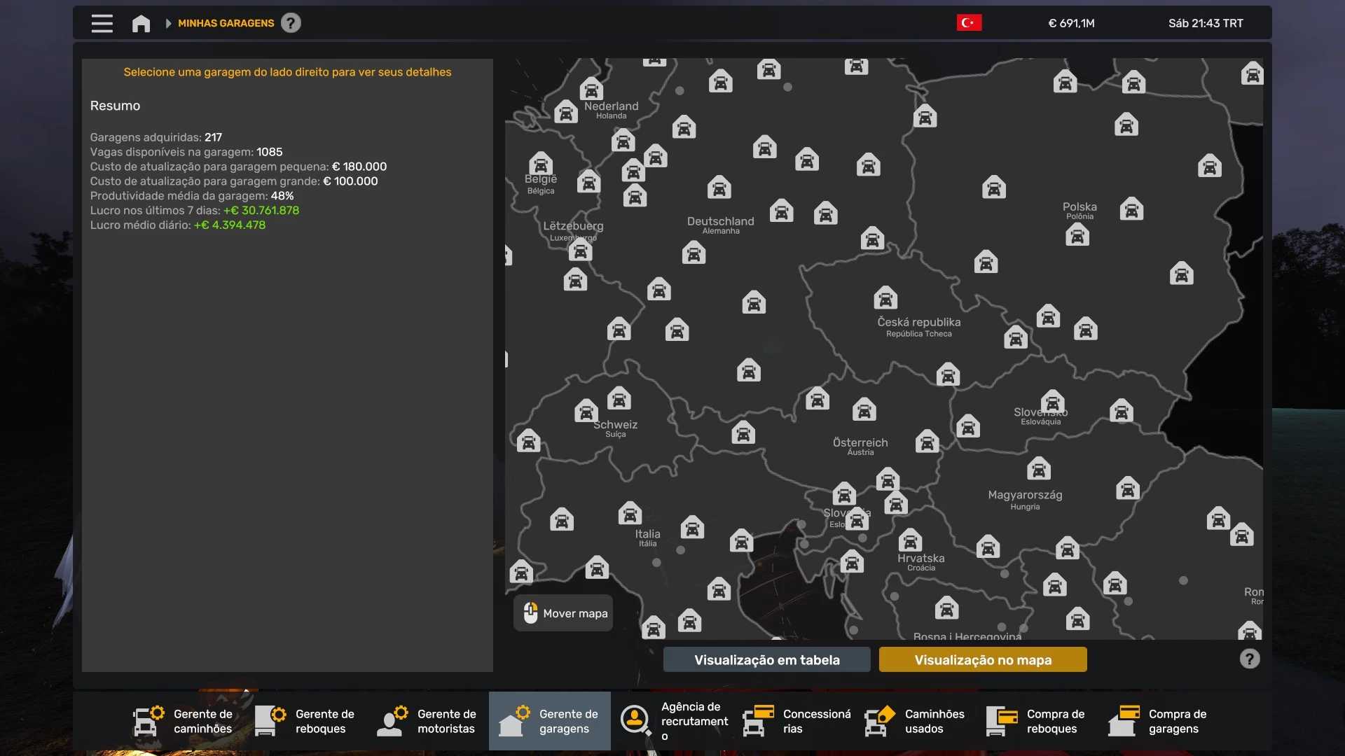Open help icon next to Minhas Garagens

point(291,23)
